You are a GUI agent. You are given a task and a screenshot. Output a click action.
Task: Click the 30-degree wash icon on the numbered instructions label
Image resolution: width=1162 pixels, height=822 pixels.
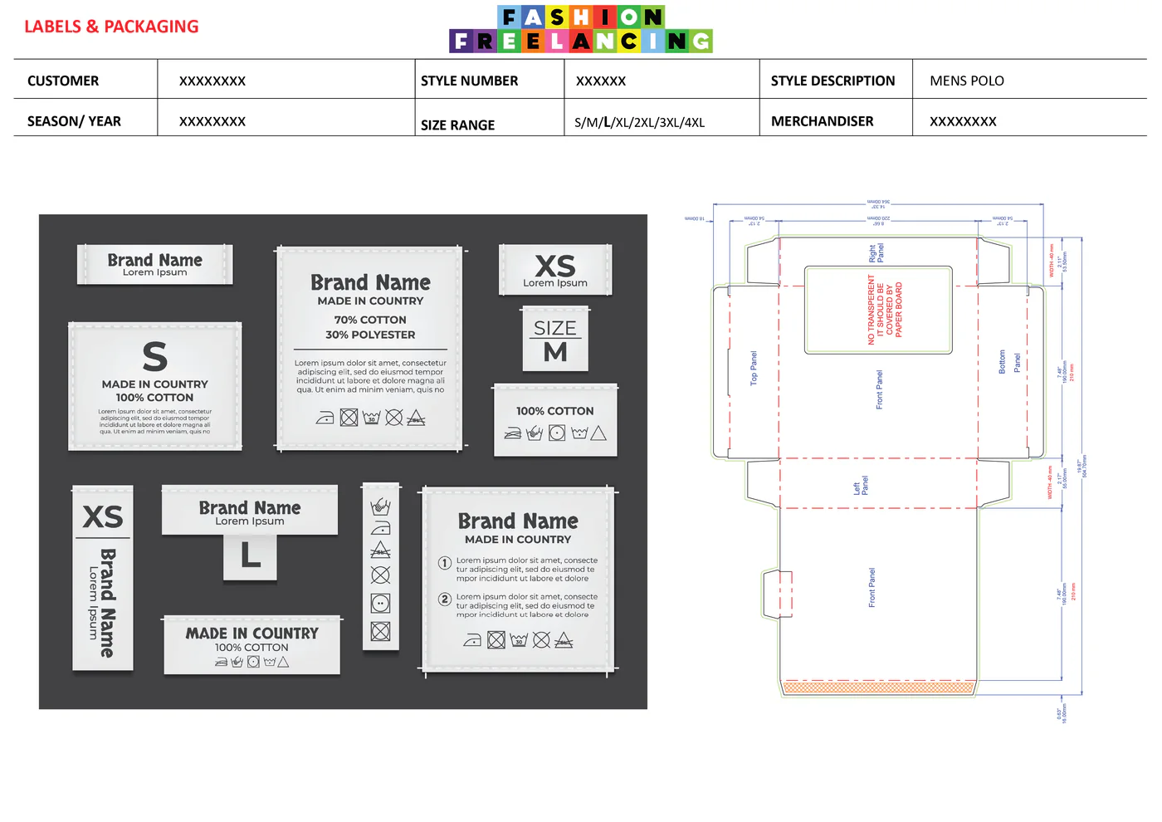coord(519,639)
